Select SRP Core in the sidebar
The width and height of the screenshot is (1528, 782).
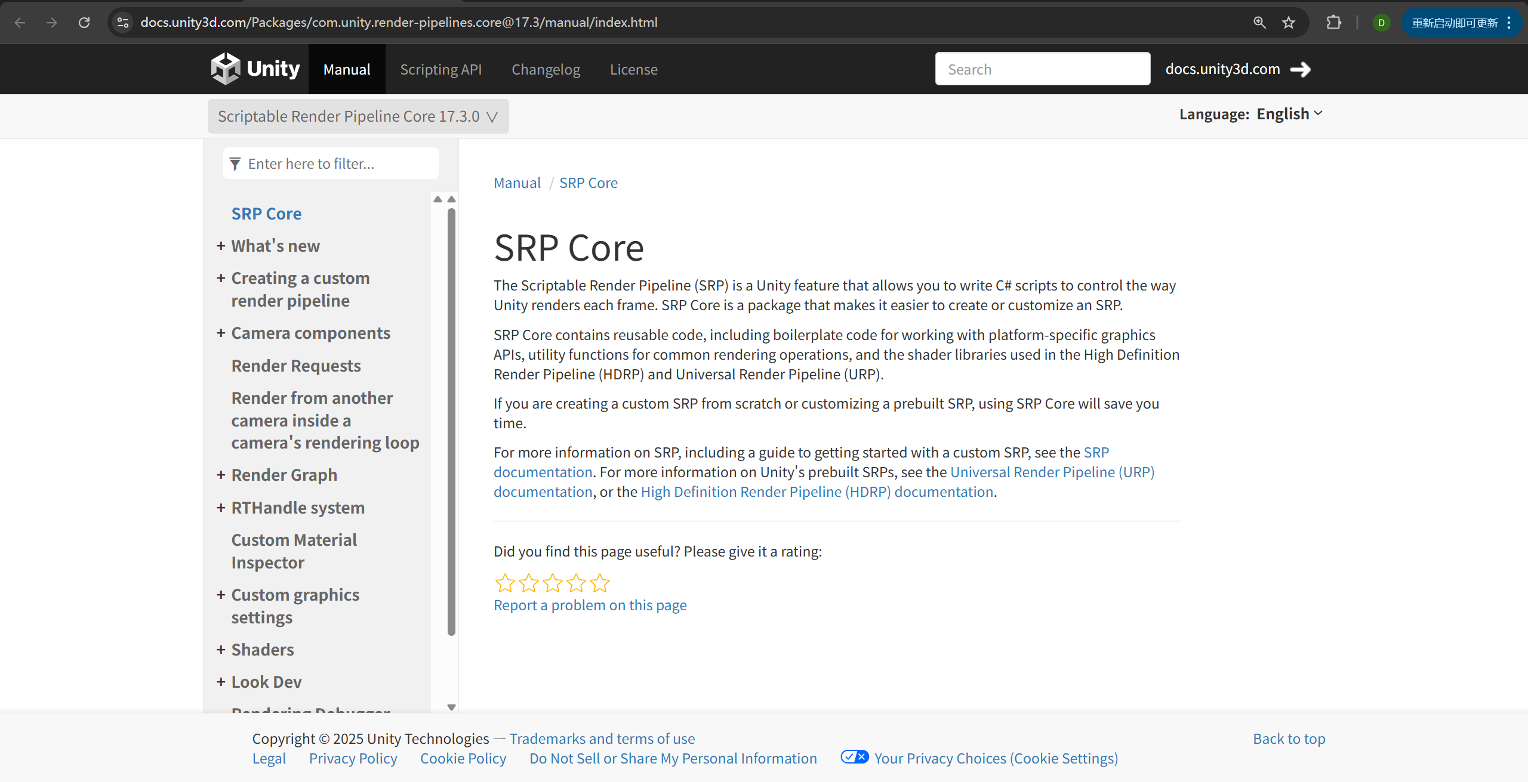tap(266, 214)
